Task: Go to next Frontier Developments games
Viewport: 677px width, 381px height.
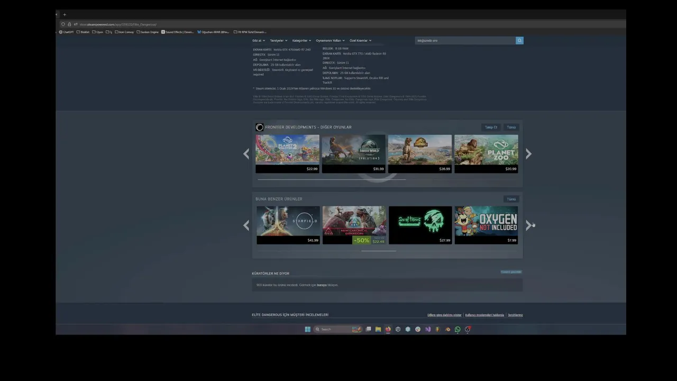Action: click(528, 153)
